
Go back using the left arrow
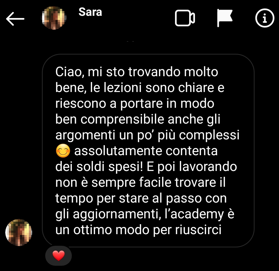[x=15, y=19]
